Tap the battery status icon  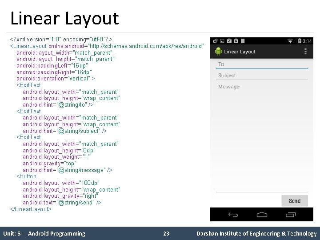(x=300, y=41)
